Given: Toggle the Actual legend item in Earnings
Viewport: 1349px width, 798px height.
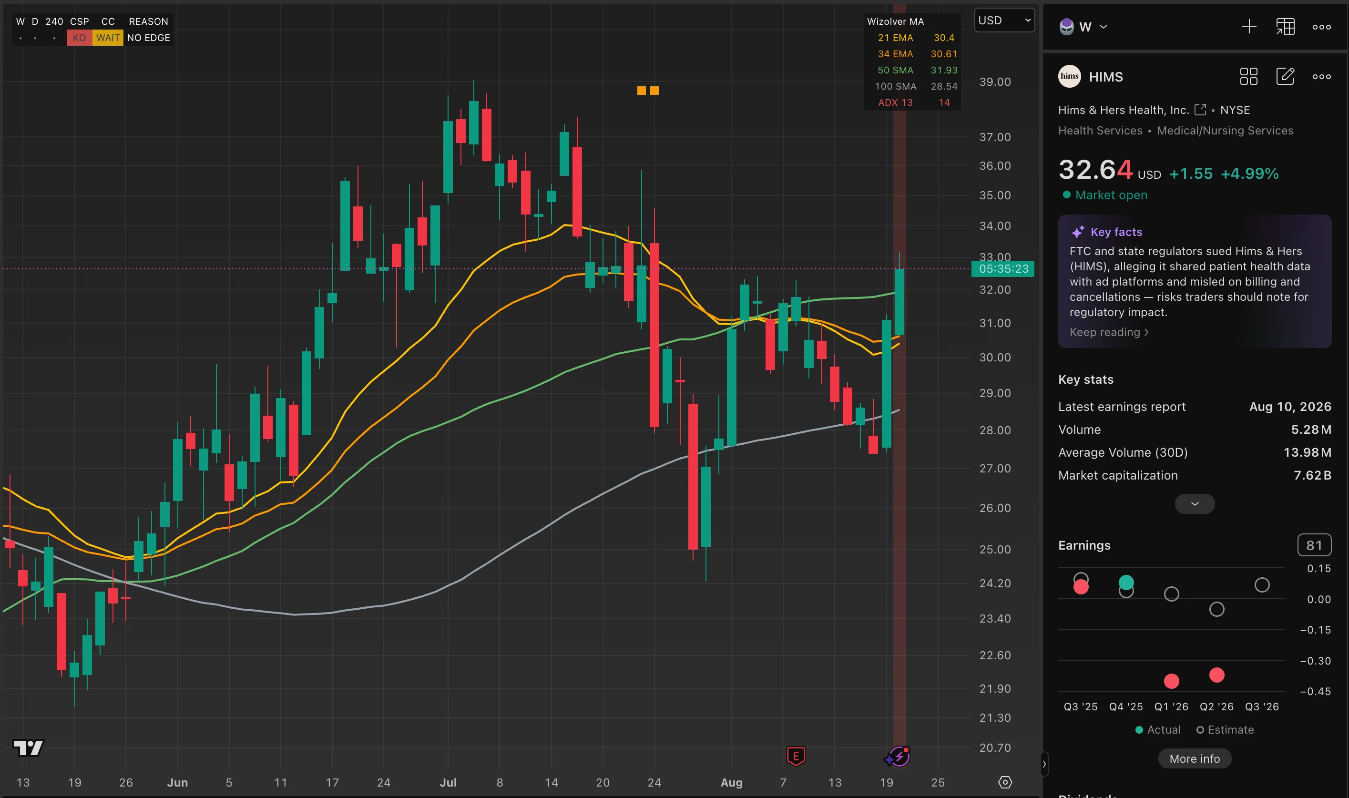Looking at the screenshot, I should click(1157, 730).
